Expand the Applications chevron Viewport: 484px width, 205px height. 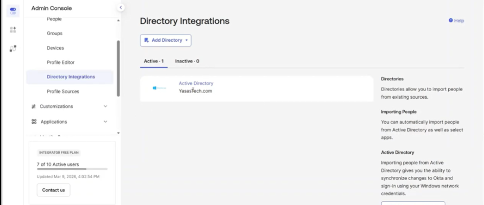[105, 122]
